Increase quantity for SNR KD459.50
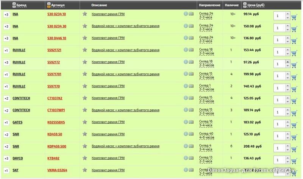 287,134
